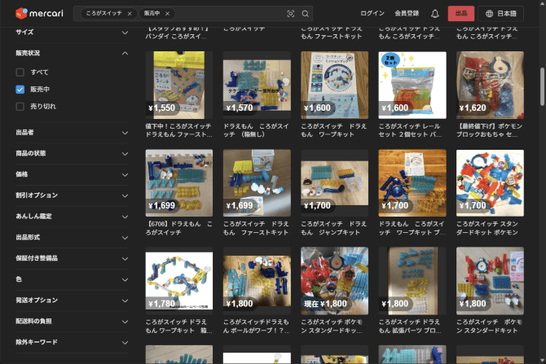The image size is (546, 364).
Task: Check the 売り切れ checkbox
Action: tap(20, 107)
